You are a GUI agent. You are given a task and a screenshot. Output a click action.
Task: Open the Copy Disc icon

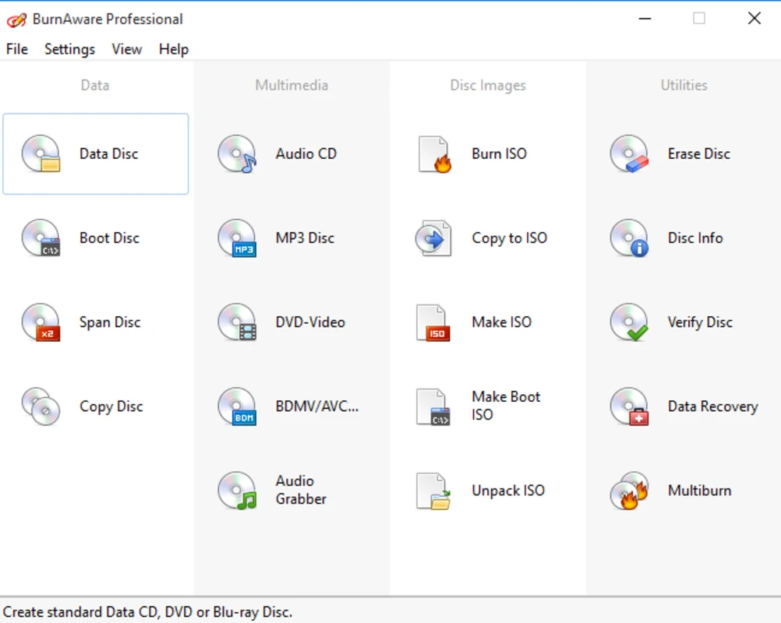(x=41, y=406)
